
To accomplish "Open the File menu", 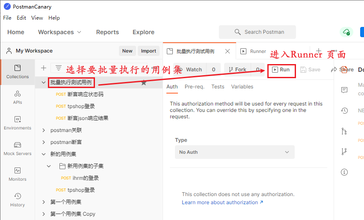I will [7, 18].
